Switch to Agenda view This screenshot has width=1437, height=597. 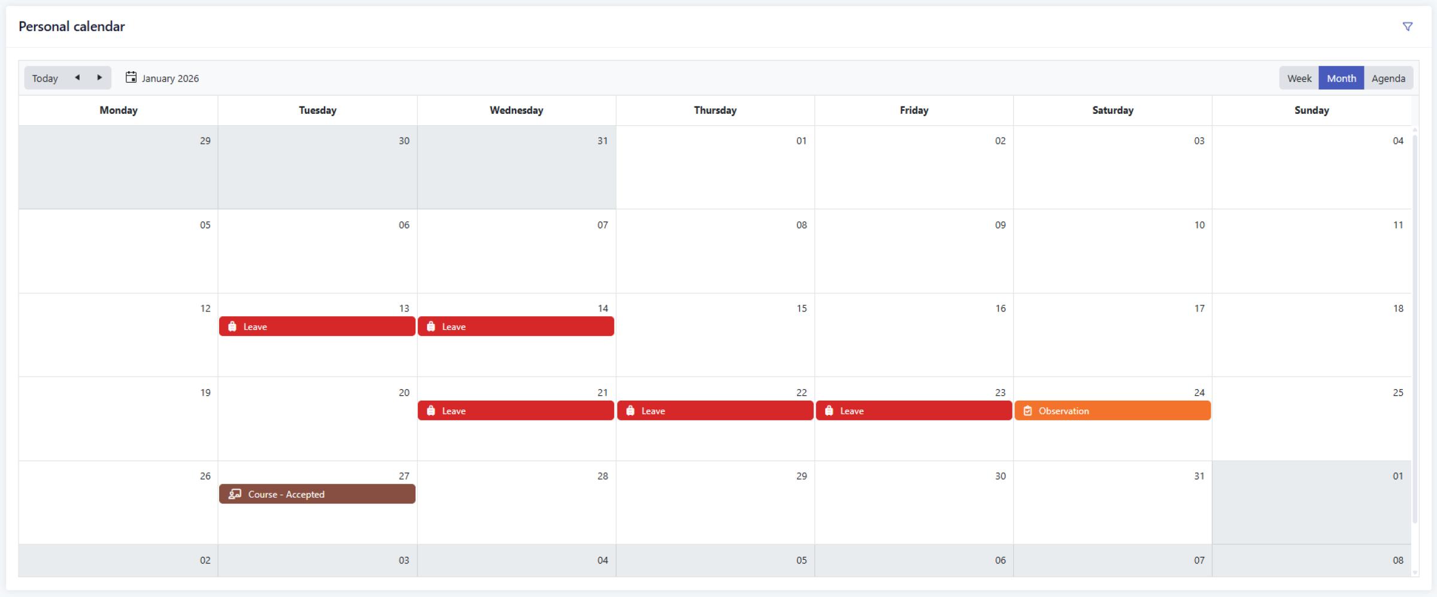(x=1388, y=78)
